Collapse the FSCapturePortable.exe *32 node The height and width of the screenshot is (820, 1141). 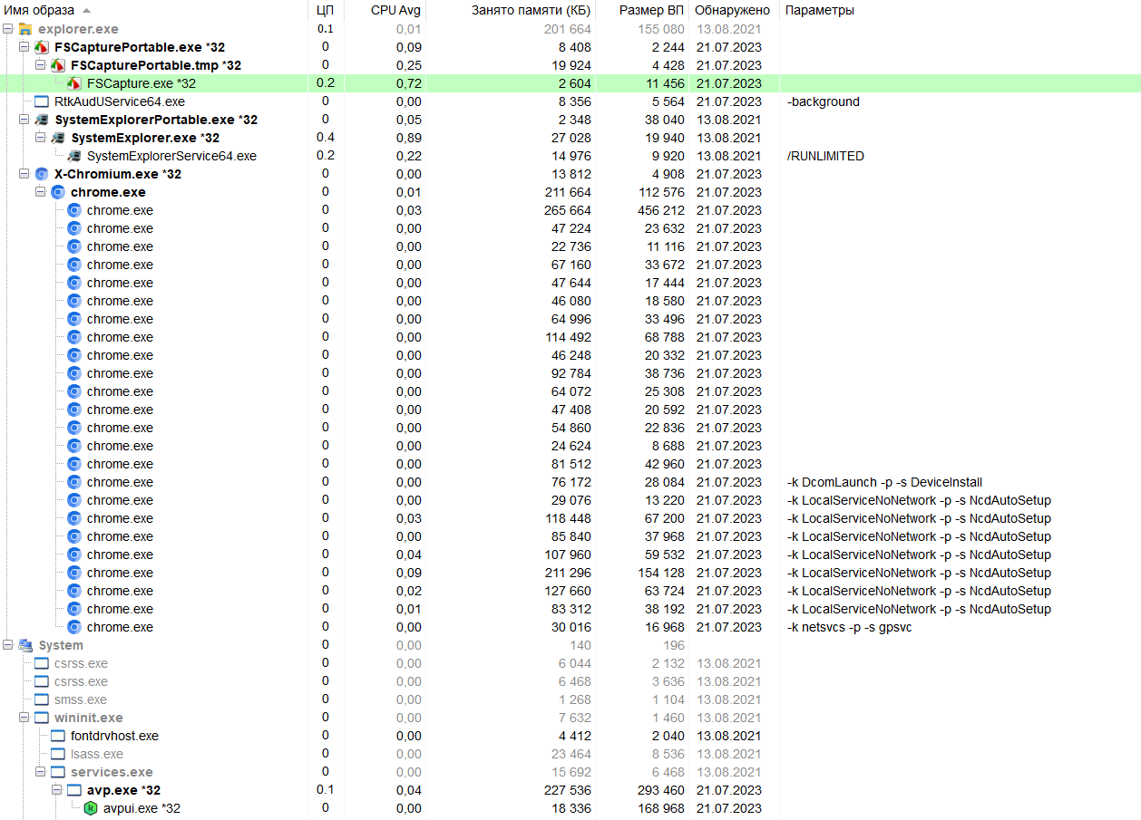point(24,47)
